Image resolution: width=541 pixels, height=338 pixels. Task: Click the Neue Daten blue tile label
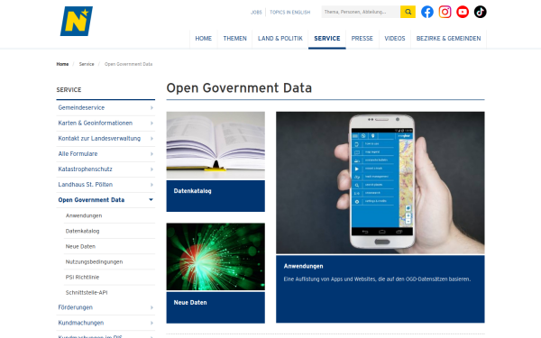[190, 303]
